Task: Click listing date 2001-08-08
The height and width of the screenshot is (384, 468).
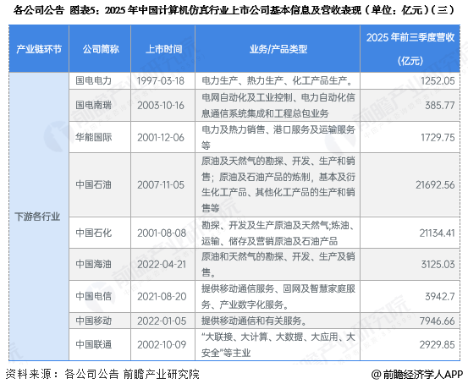Action: [x=162, y=233]
